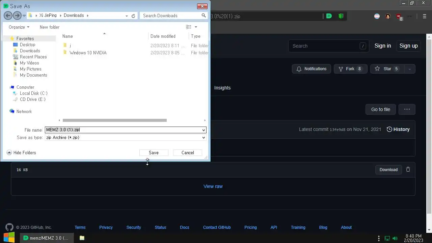
Task: Click Go to file button
Action: [381, 109]
